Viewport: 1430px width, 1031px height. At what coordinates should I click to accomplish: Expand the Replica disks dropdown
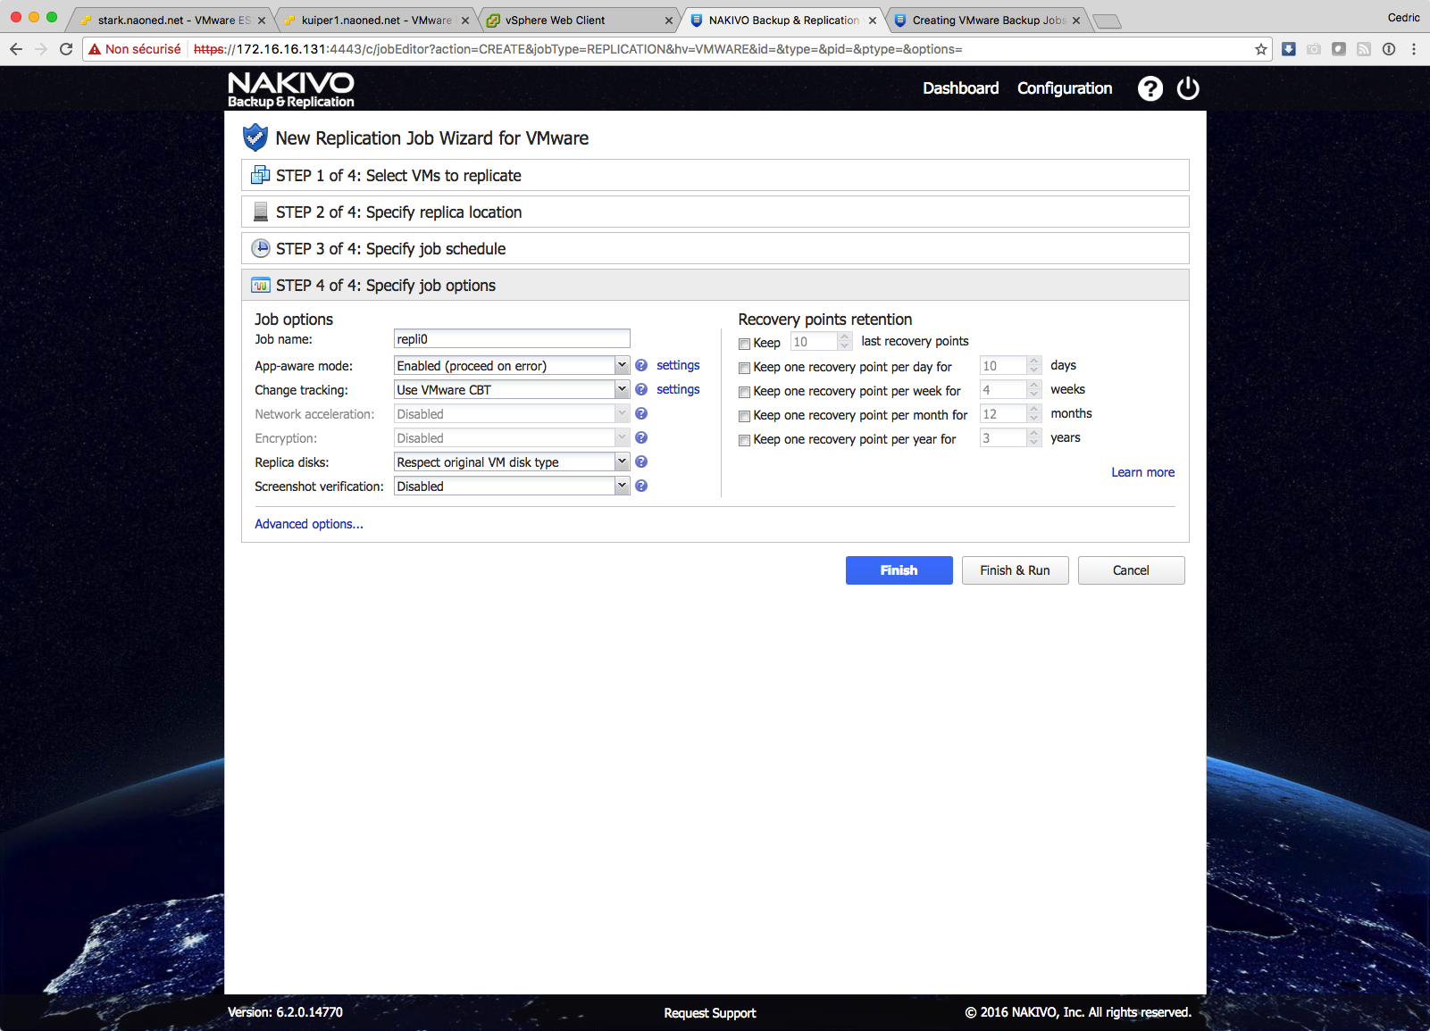click(512, 462)
